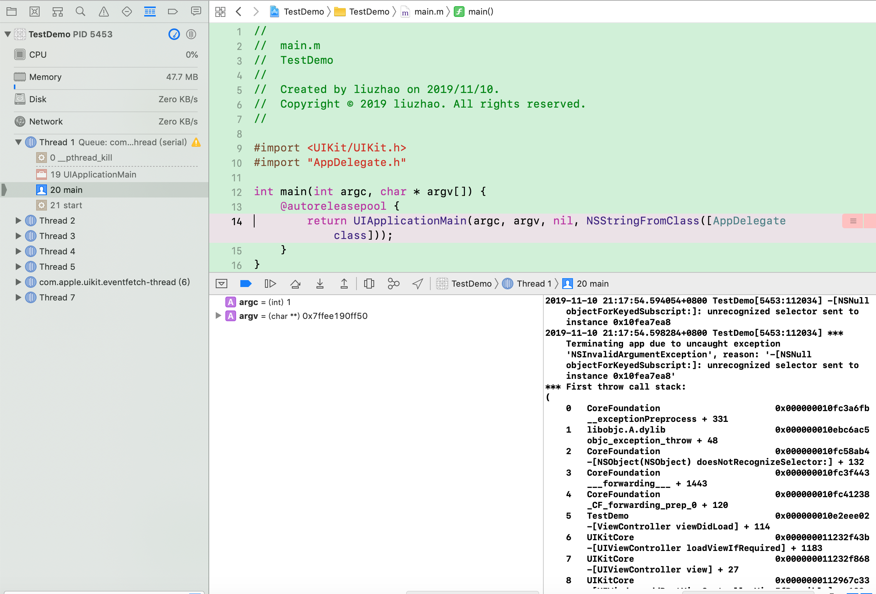Collapse Thread 1 disclosure triangle

point(18,142)
